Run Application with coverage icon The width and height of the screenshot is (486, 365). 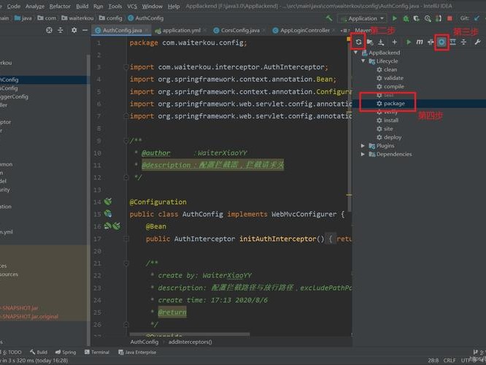coord(417,18)
